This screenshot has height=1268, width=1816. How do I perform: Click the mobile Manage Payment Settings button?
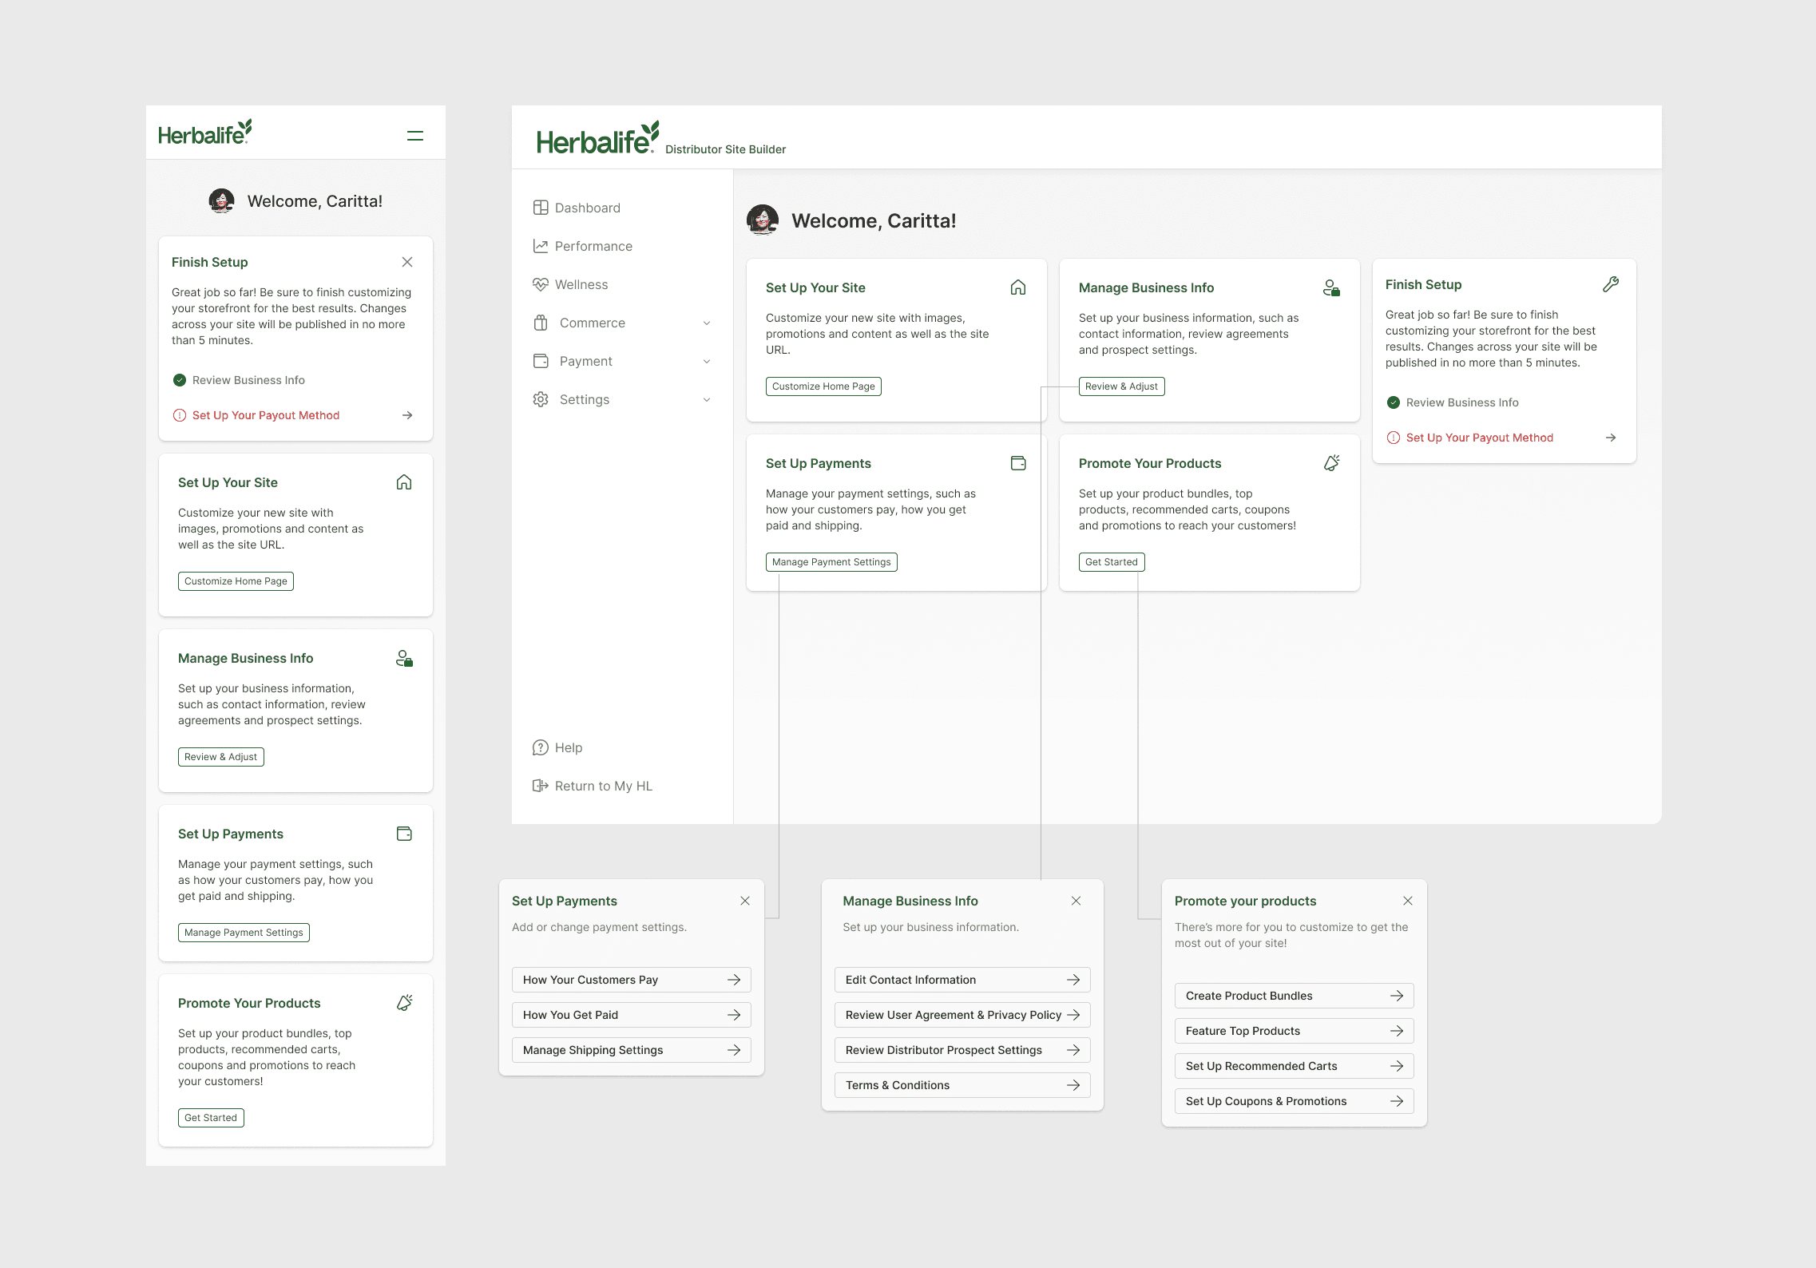coord(244,933)
